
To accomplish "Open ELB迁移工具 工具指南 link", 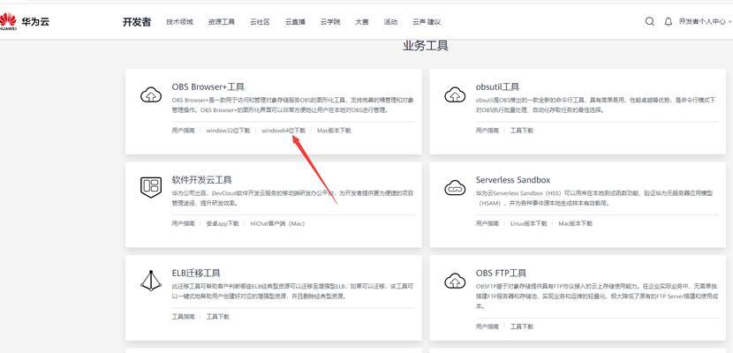I will 184,316.
